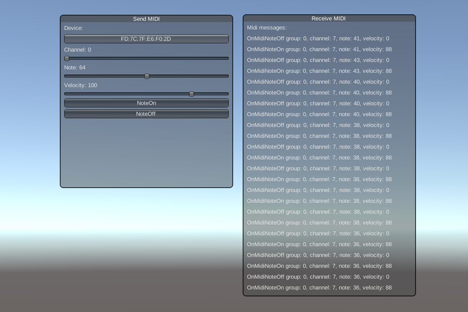Click the Note slider handle at value 64
The image size is (468, 312).
[147, 76]
